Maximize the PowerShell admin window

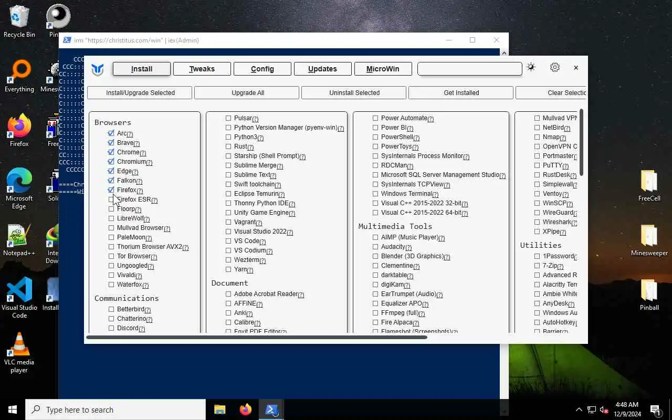click(x=472, y=40)
